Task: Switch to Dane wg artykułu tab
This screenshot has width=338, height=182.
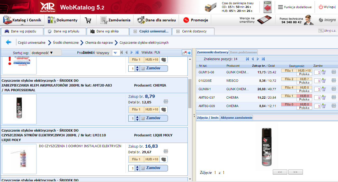Action: [65, 31]
